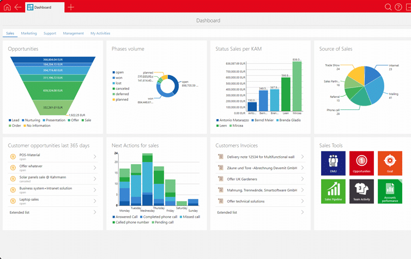Viewport: 411px width, 259px height.
Task: Open the Sales Pipeline tile
Action: click(x=333, y=192)
